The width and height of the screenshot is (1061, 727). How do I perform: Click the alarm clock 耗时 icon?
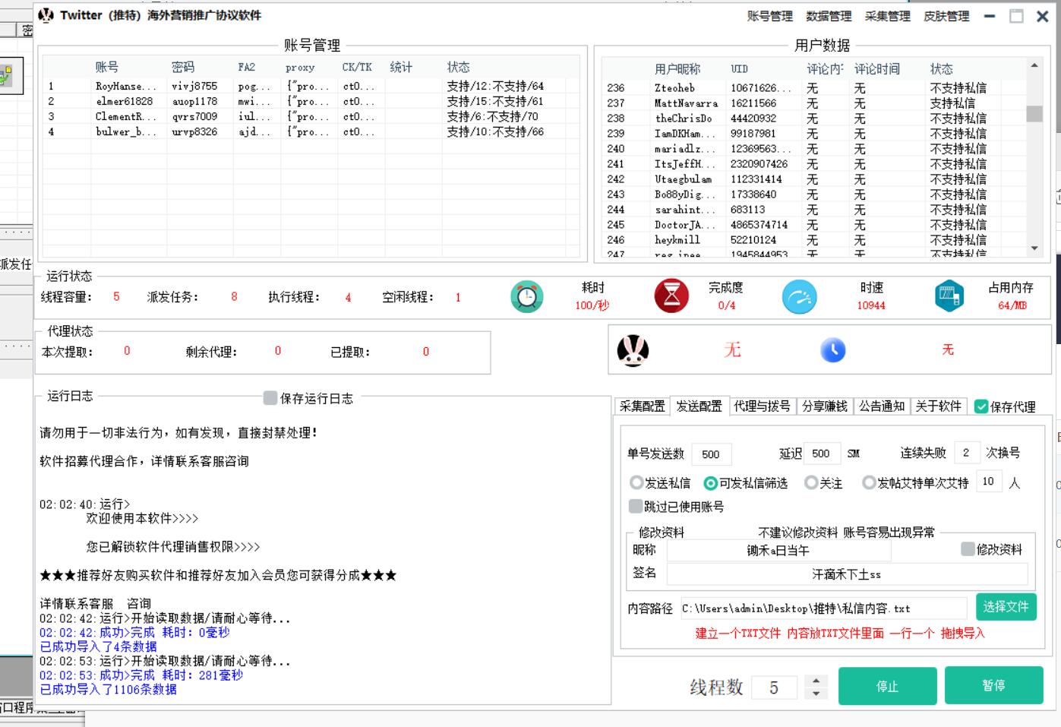(526, 297)
